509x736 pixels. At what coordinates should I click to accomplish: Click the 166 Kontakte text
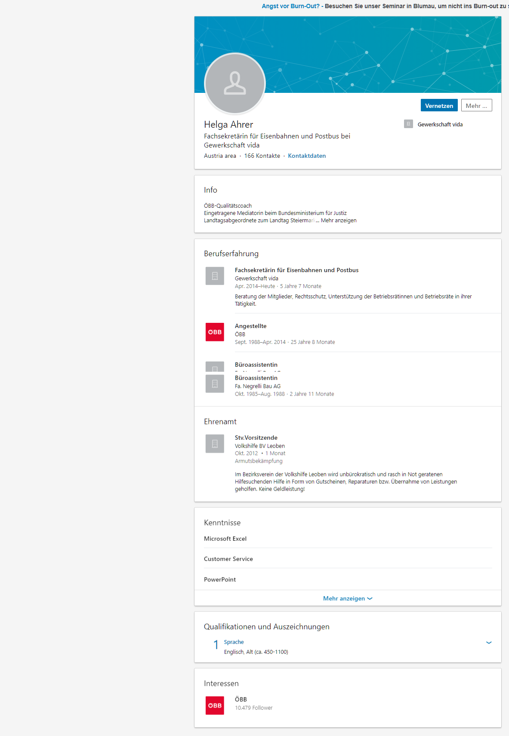(x=262, y=156)
